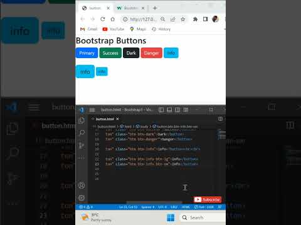Share this page via address bar icon

[x=172, y=19]
